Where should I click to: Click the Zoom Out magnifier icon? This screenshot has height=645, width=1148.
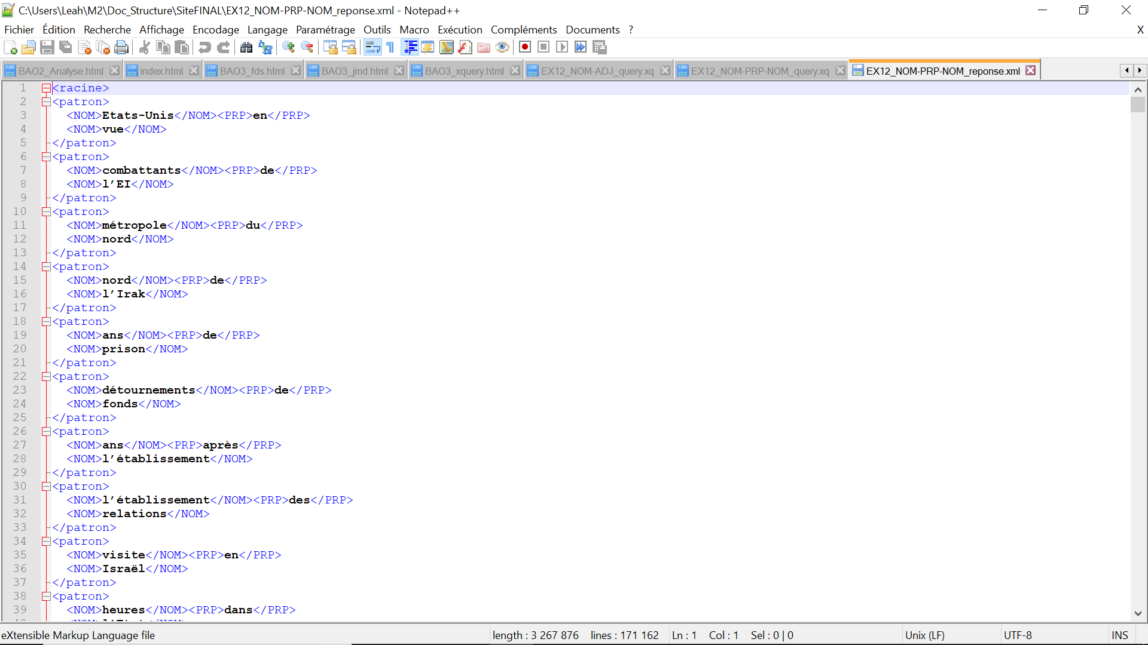[x=307, y=48]
